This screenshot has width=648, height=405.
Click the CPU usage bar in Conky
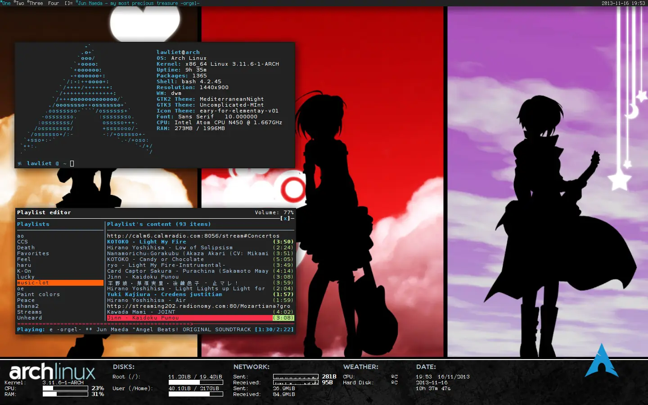tap(65, 388)
